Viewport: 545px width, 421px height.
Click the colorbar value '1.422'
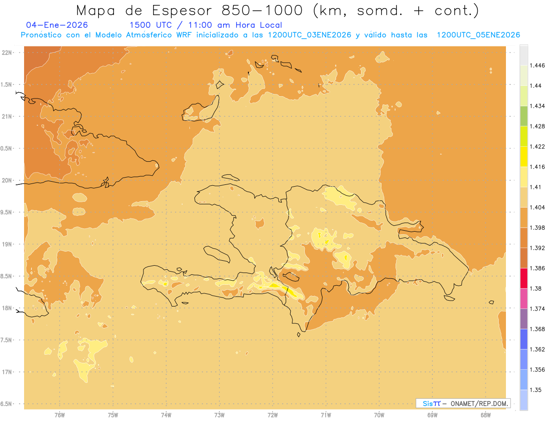point(537,147)
